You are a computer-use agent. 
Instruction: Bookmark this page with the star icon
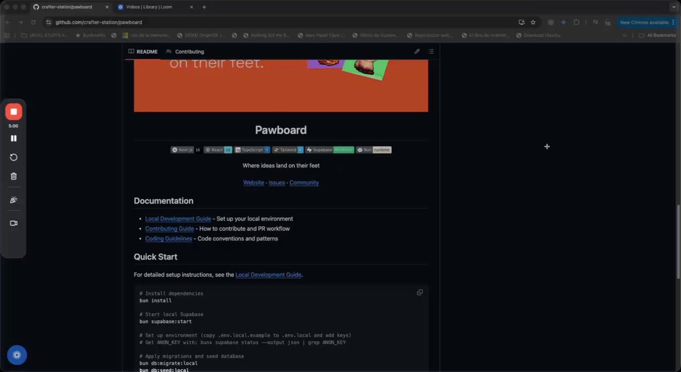[x=533, y=22]
